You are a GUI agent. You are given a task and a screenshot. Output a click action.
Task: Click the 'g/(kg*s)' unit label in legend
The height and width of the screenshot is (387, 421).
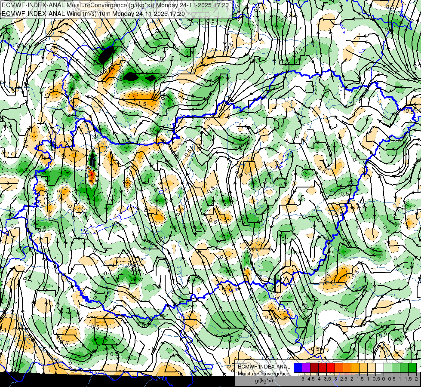(x=264, y=381)
